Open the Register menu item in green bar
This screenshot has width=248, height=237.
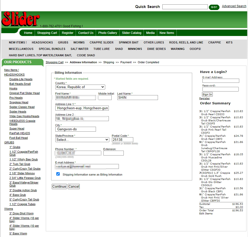click(68, 33)
